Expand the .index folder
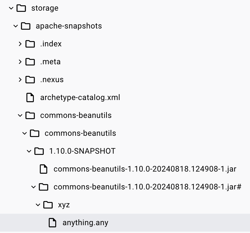Image resolution: width=250 pixels, height=233 pixels. pyautogui.click(x=20, y=44)
